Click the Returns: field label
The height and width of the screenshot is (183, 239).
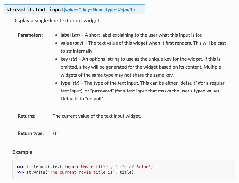[x=26, y=116]
